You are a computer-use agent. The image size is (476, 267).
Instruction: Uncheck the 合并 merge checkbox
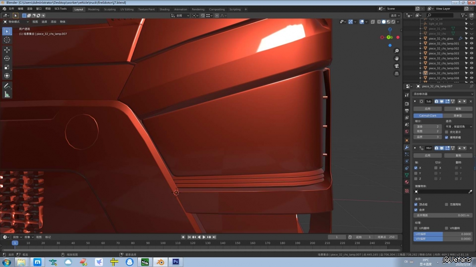point(416,210)
